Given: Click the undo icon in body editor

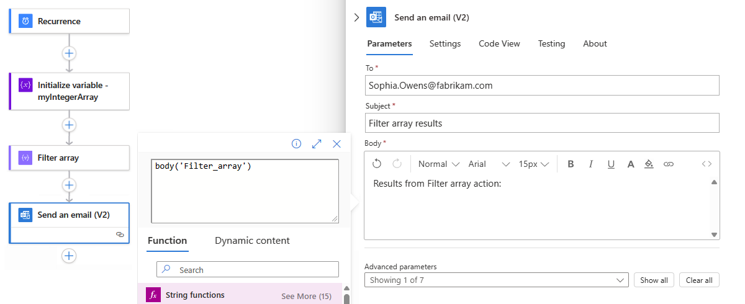Looking at the screenshot, I should click(377, 164).
